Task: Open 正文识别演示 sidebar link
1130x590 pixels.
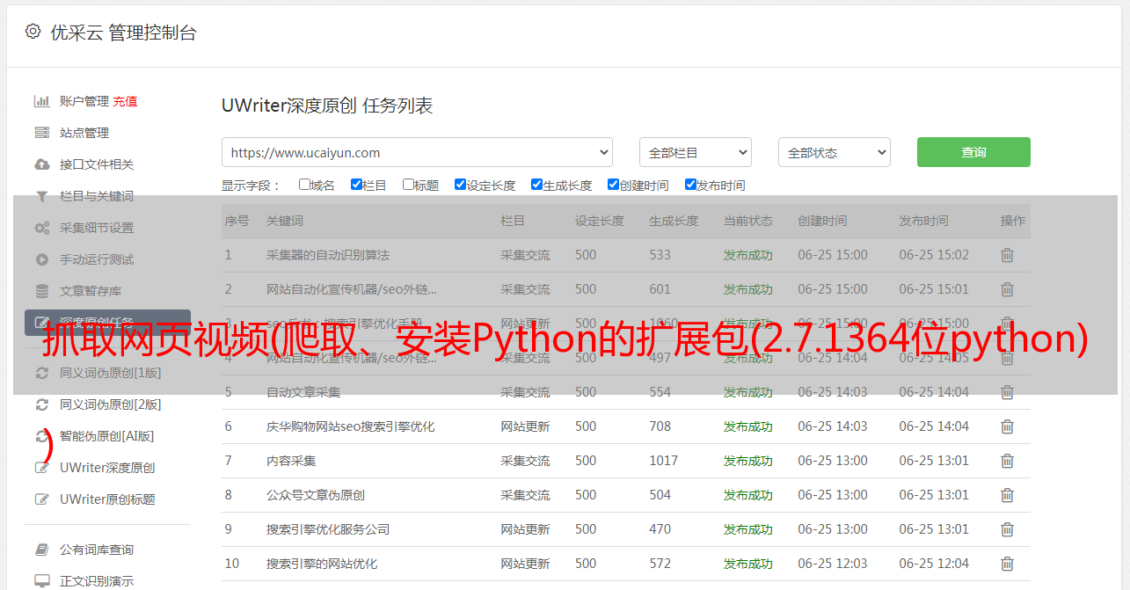Action: point(97,581)
